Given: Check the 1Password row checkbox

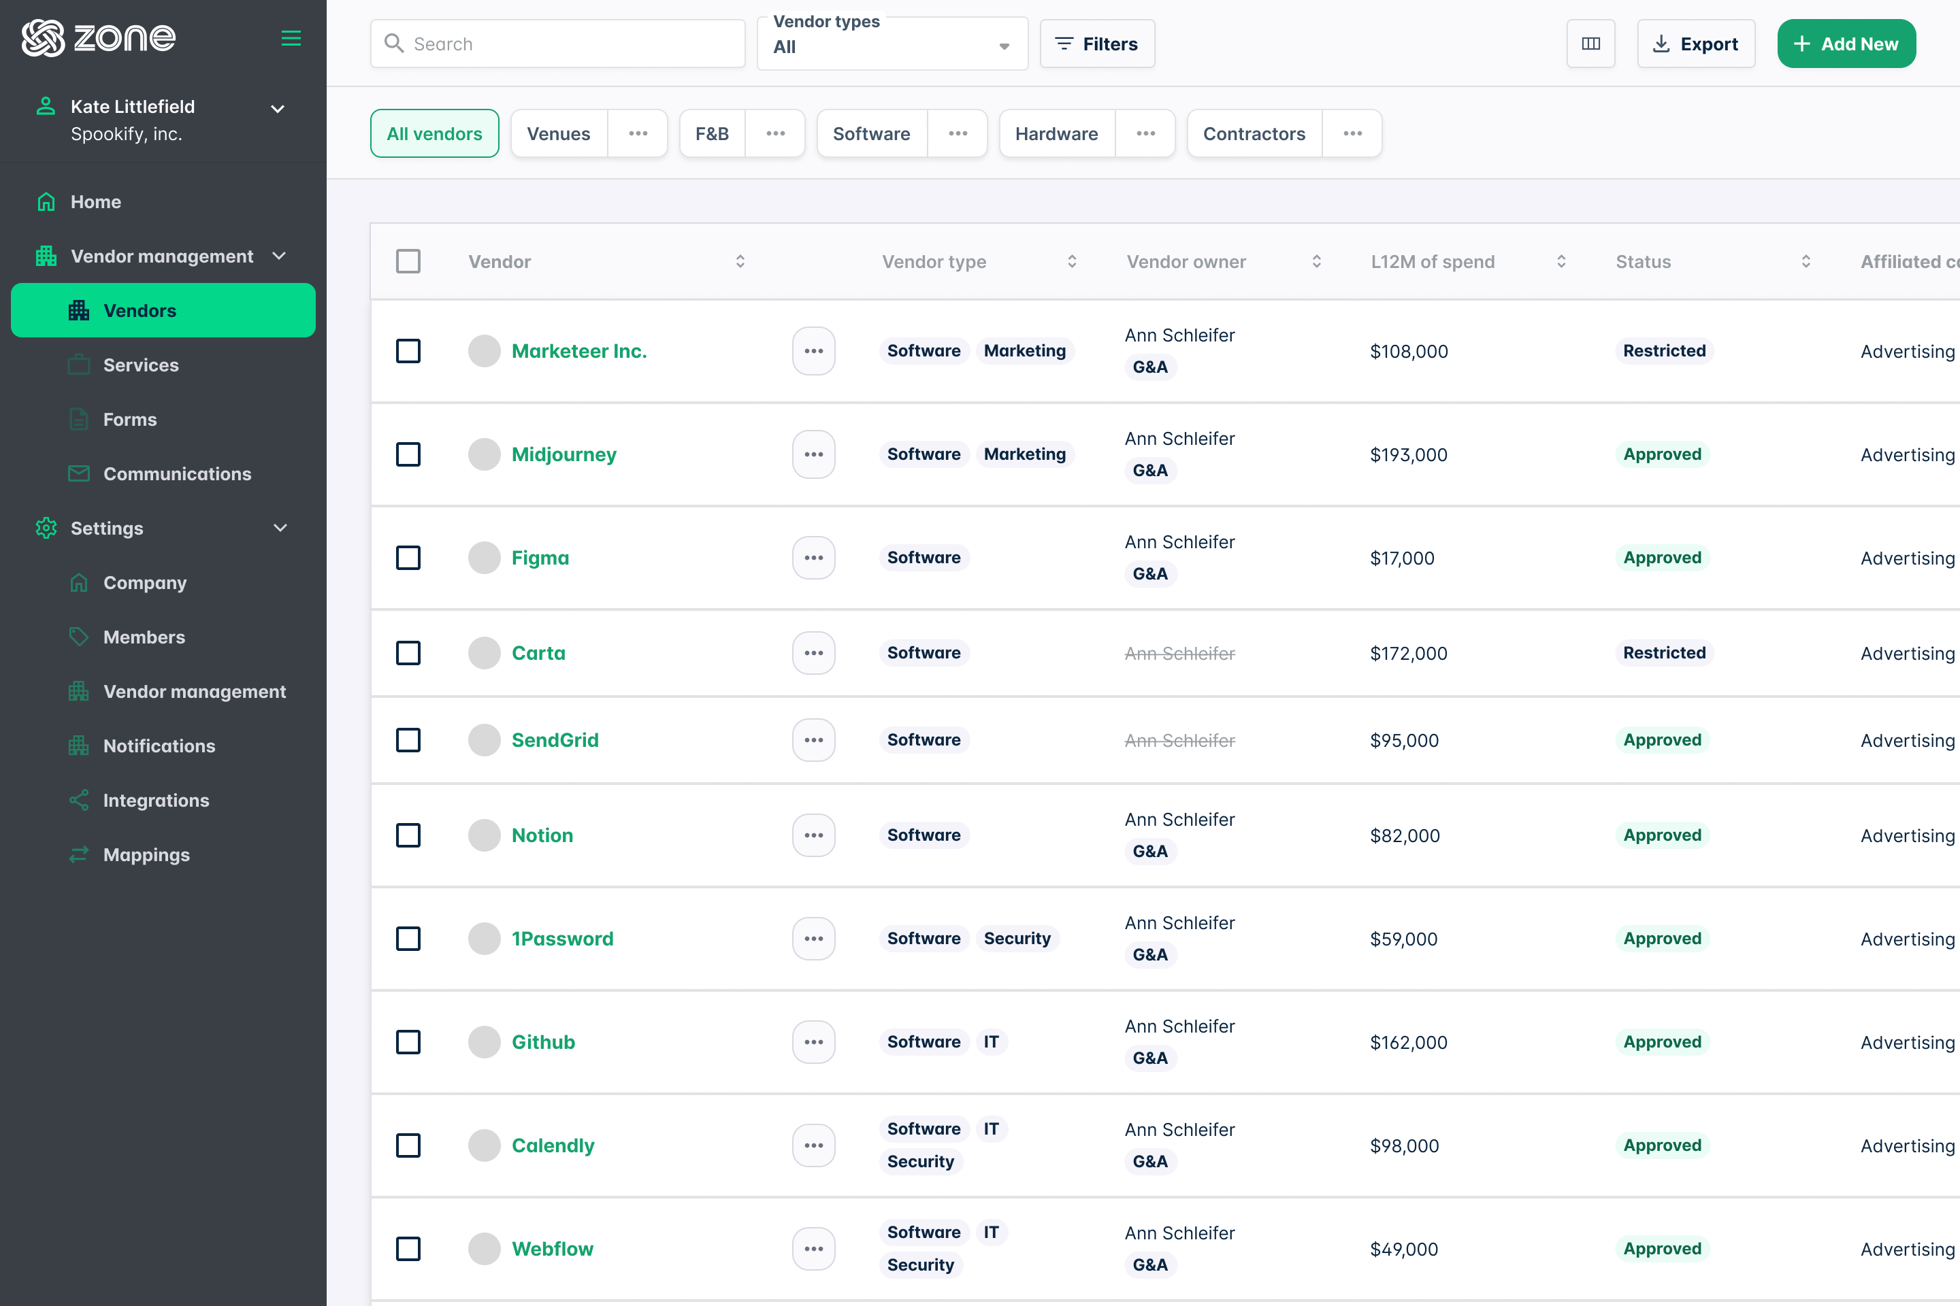Looking at the screenshot, I should pyautogui.click(x=408, y=939).
